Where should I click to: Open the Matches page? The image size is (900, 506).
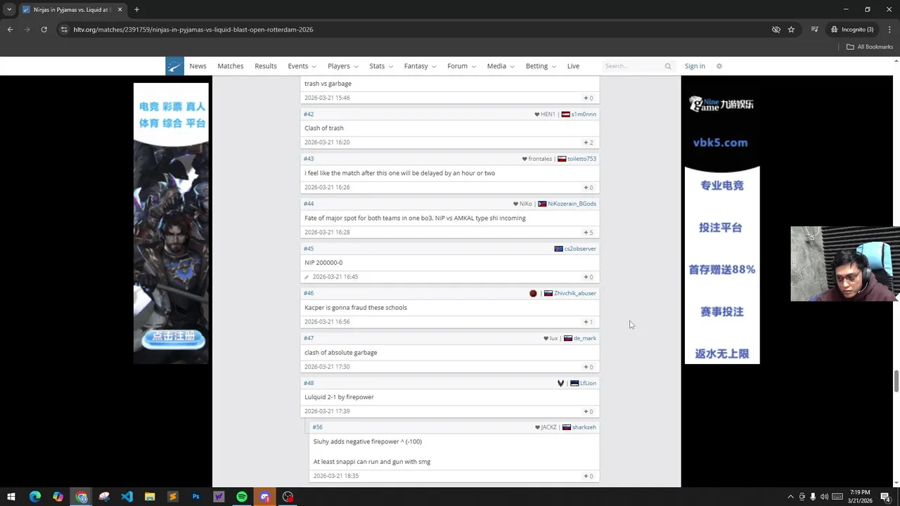pyautogui.click(x=231, y=66)
